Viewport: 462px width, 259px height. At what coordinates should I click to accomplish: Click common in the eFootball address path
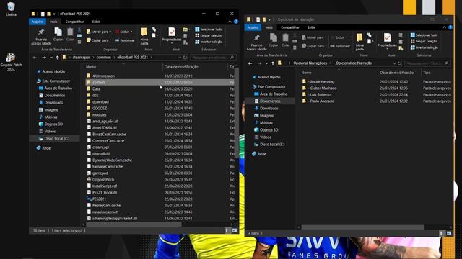point(104,58)
